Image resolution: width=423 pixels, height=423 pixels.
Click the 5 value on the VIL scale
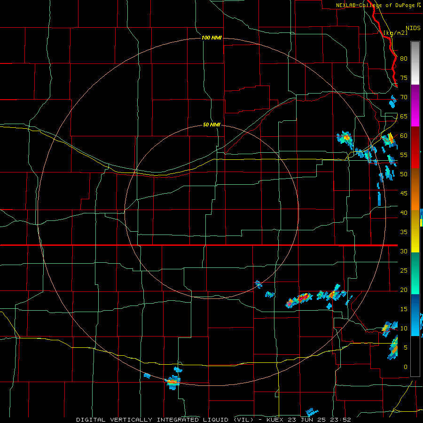(406, 347)
